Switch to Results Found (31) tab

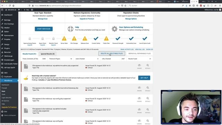point(29,54)
